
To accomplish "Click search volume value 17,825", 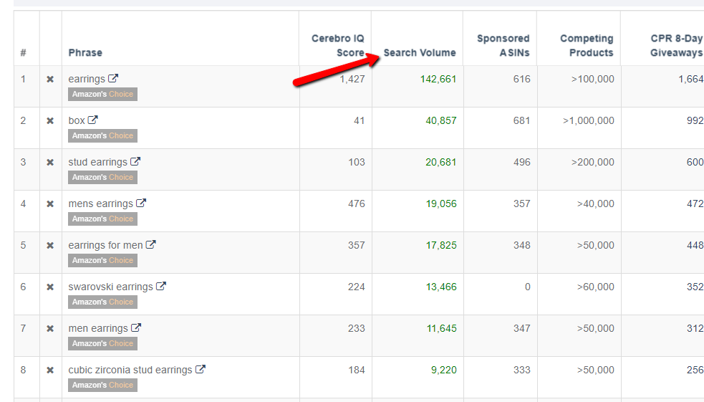I will [x=441, y=245].
